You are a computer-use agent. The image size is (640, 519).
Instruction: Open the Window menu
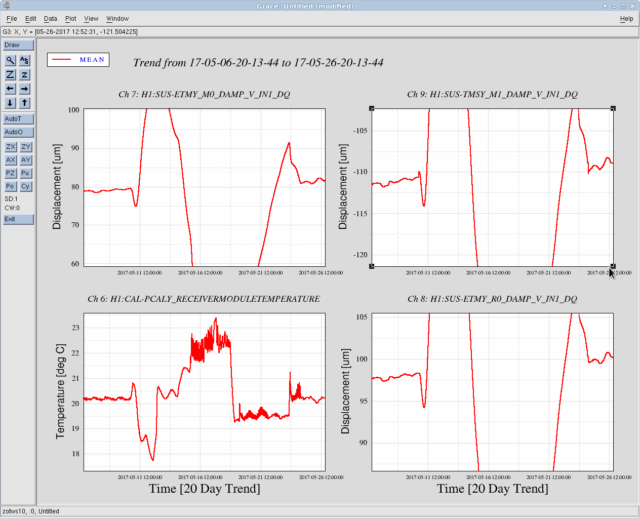pos(117,19)
